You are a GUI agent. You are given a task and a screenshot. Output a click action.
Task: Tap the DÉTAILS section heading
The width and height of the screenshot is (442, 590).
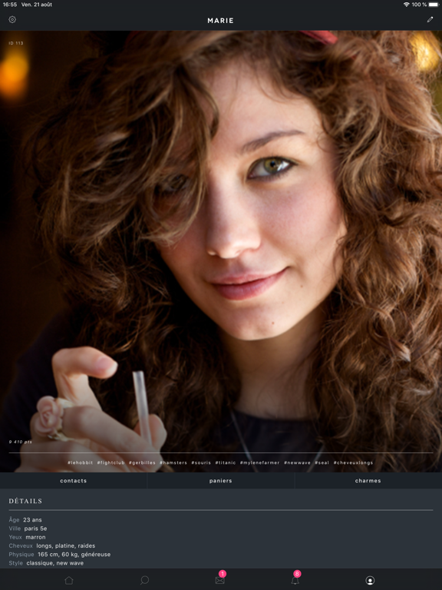[25, 501]
